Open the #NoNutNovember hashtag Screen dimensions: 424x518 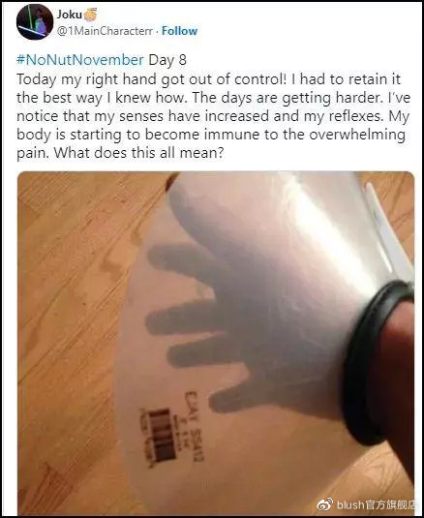coord(80,60)
